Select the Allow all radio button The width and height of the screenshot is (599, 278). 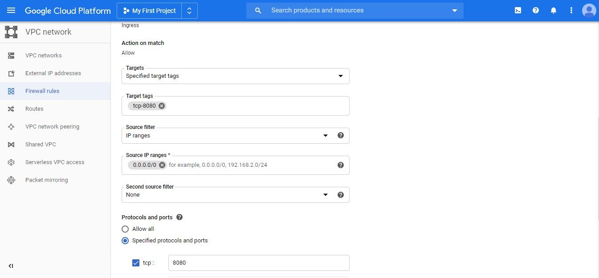tap(125, 229)
